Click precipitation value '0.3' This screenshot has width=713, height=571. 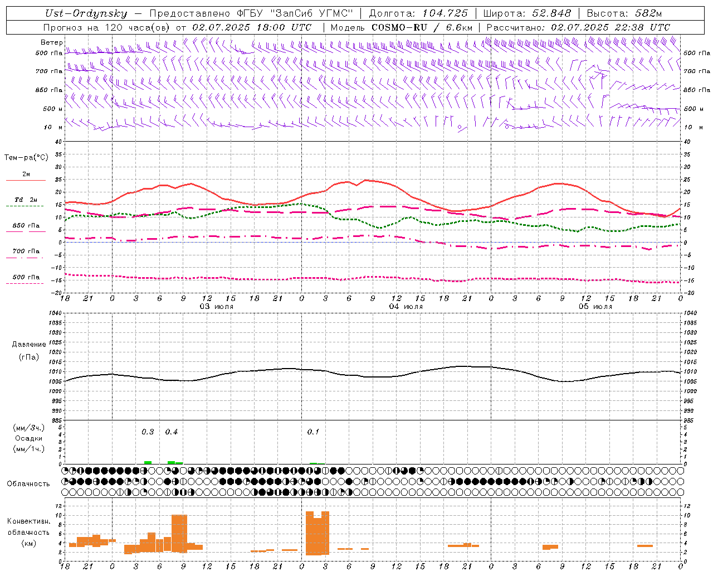[148, 432]
